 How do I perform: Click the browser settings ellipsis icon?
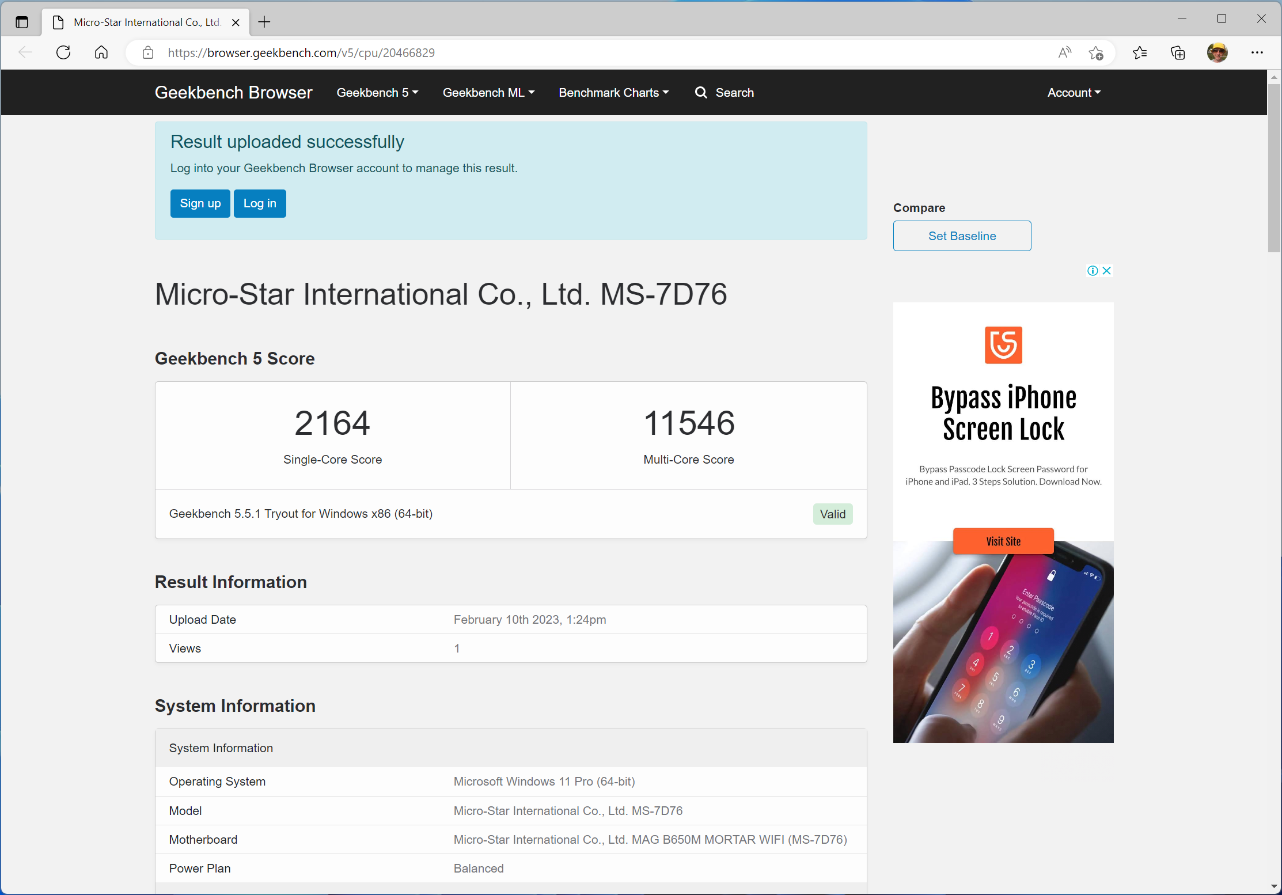click(x=1258, y=54)
